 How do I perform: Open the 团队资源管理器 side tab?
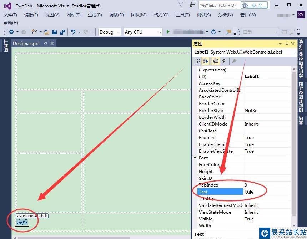[x=301, y=97]
